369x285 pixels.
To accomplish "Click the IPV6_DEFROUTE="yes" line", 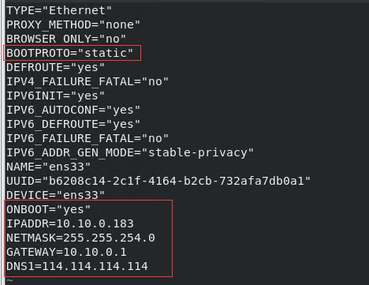I will 73,124.
